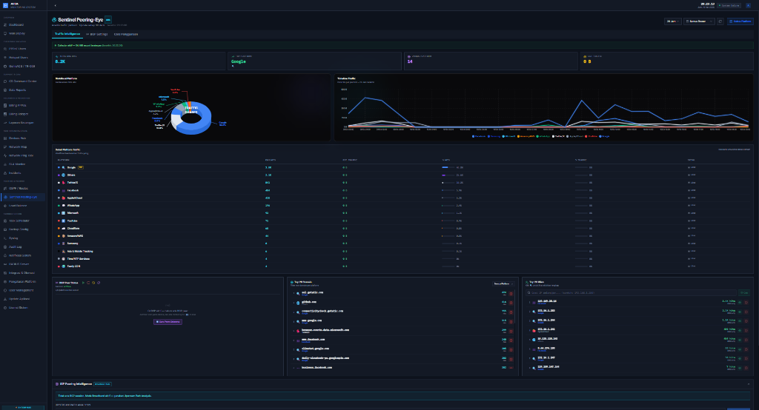Screen dimensions: 759x410
Task: Click the Kelola Platform button
Action: point(740,21)
